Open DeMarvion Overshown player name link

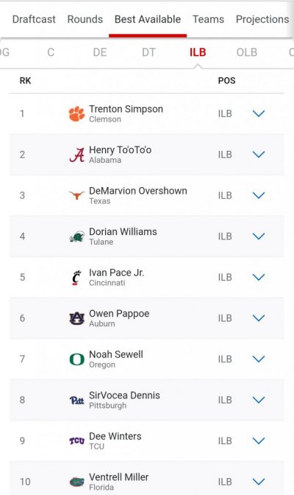pos(138,191)
